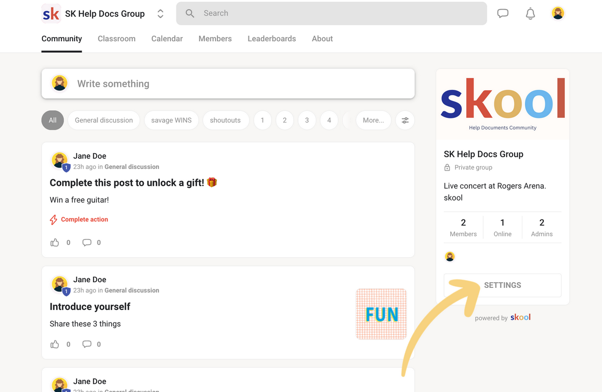Click the 'Write something' post field
The image size is (602, 392).
[228, 84]
